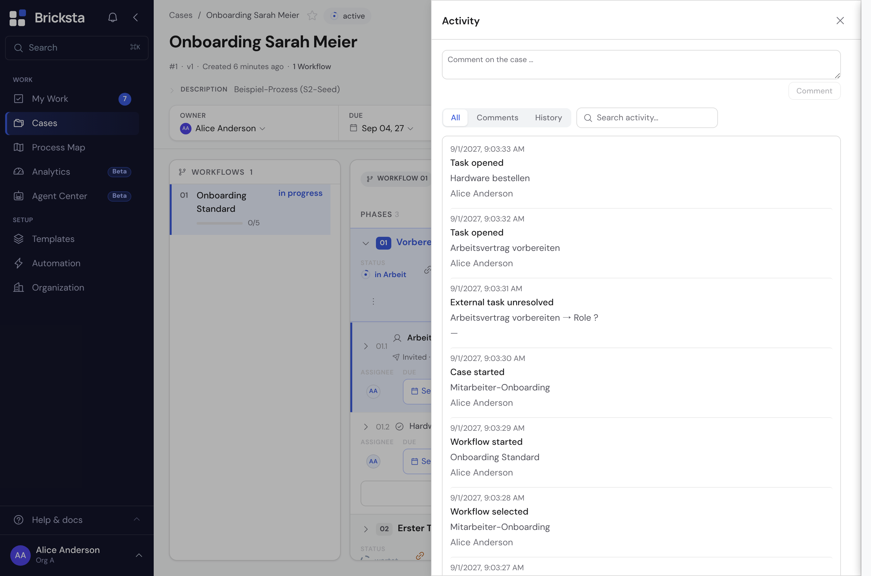871x576 pixels.
Task: Click the Onboarding Standard progress bar
Action: (219, 223)
